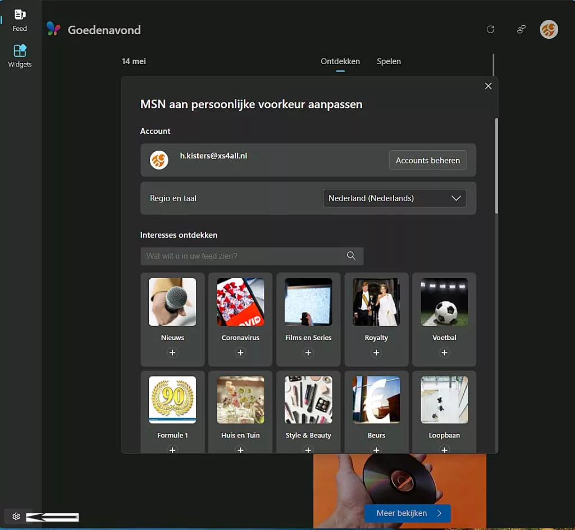The height and width of the screenshot is (530, 575).
Task: Click the Meer bekijken button
Action: coord(408,513)
